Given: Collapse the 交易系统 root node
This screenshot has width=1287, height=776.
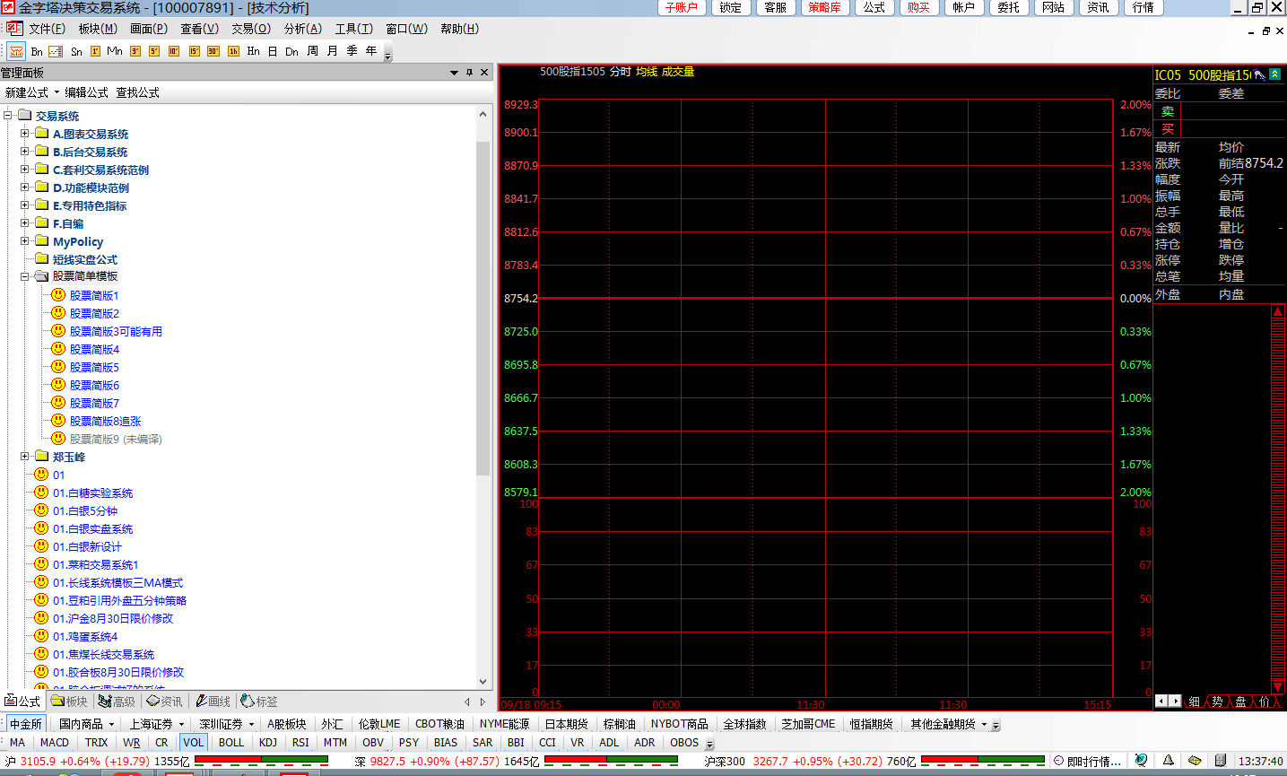Looking at the screenshot, I should point(8,116).
